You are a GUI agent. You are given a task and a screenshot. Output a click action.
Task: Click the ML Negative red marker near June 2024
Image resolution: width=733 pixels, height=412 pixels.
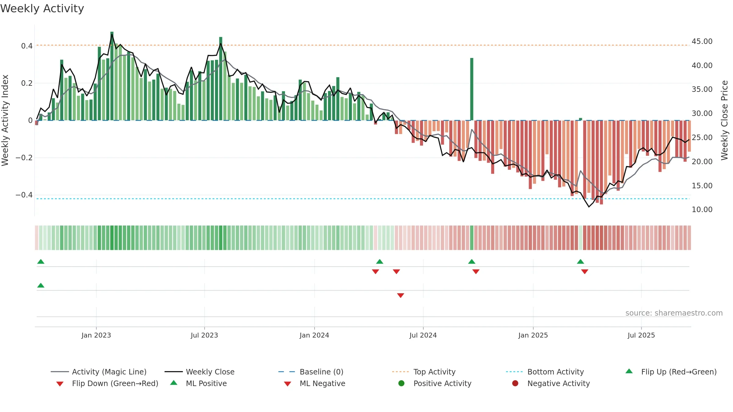pos(400,295)
